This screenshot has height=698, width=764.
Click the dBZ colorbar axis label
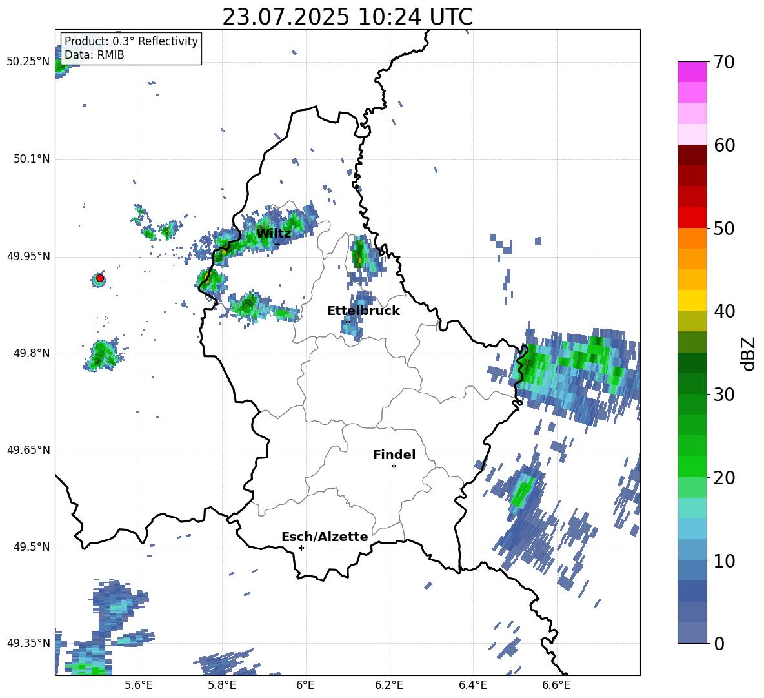[749, 353]
